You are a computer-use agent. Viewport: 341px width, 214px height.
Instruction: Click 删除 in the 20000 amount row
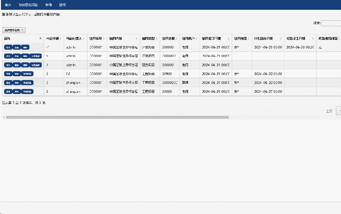(17, 91)
